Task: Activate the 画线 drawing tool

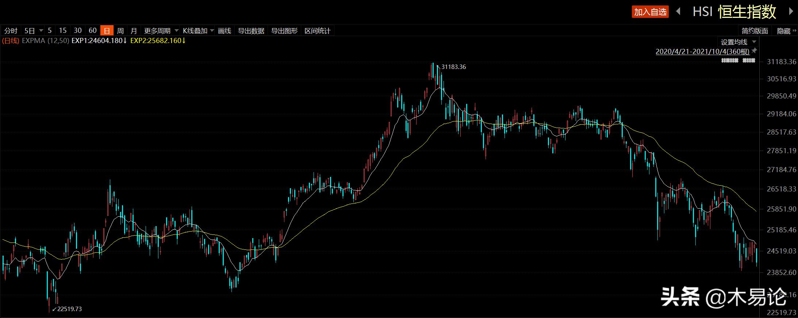Action: [225, 31]
